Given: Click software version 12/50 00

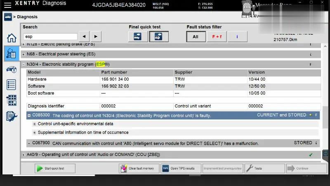Looking at the screenshot, I should click(257, 86).
